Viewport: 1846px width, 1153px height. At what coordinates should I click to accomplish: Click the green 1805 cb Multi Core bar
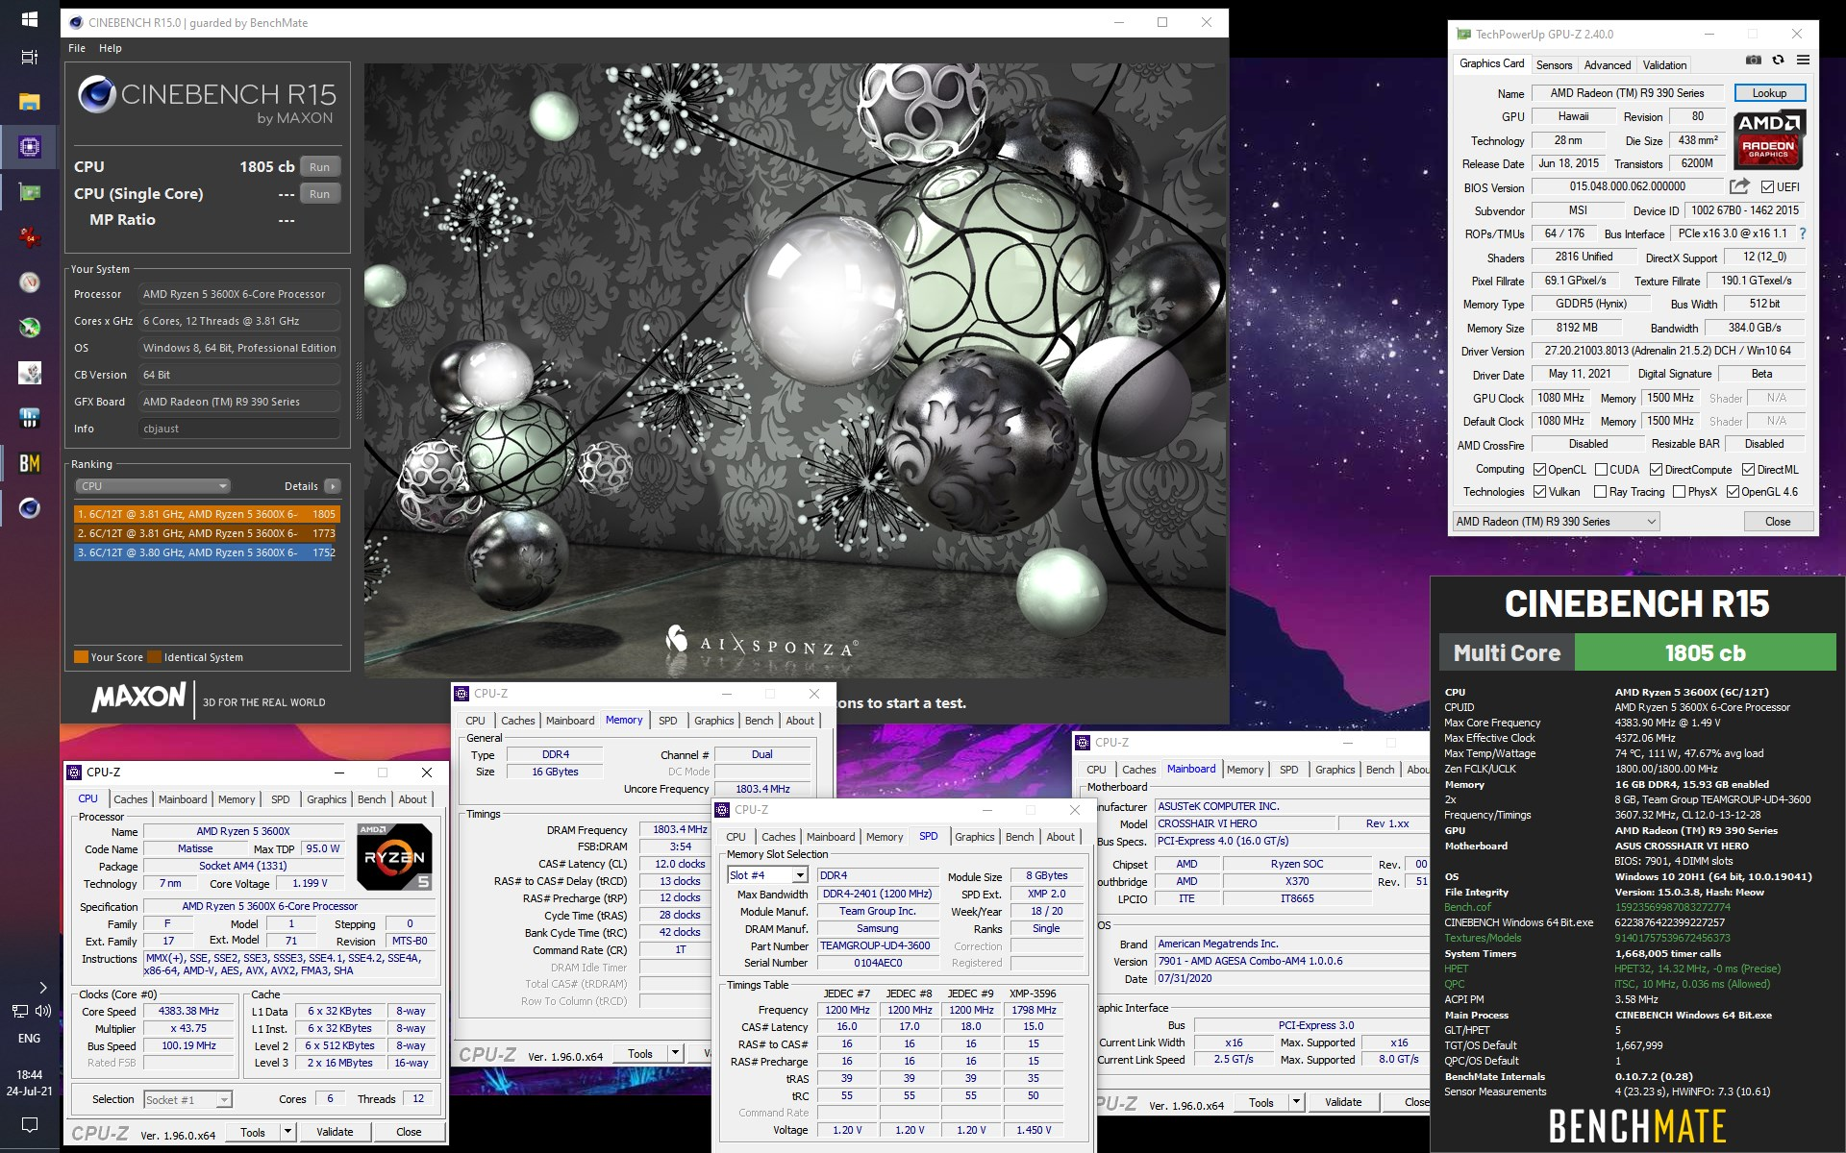point(1705,653)
